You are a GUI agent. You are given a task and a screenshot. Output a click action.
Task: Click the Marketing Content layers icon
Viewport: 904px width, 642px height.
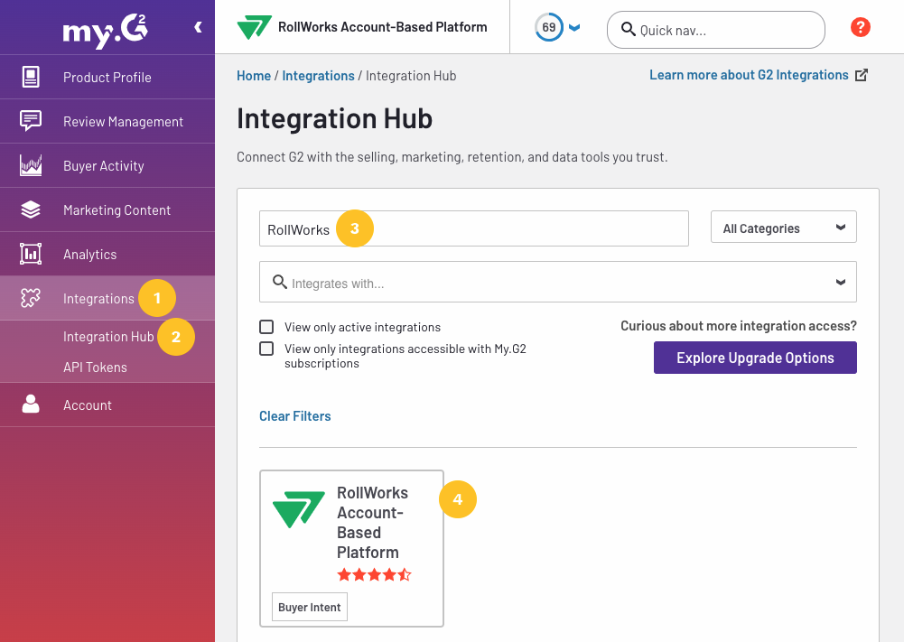click(31, 209)
